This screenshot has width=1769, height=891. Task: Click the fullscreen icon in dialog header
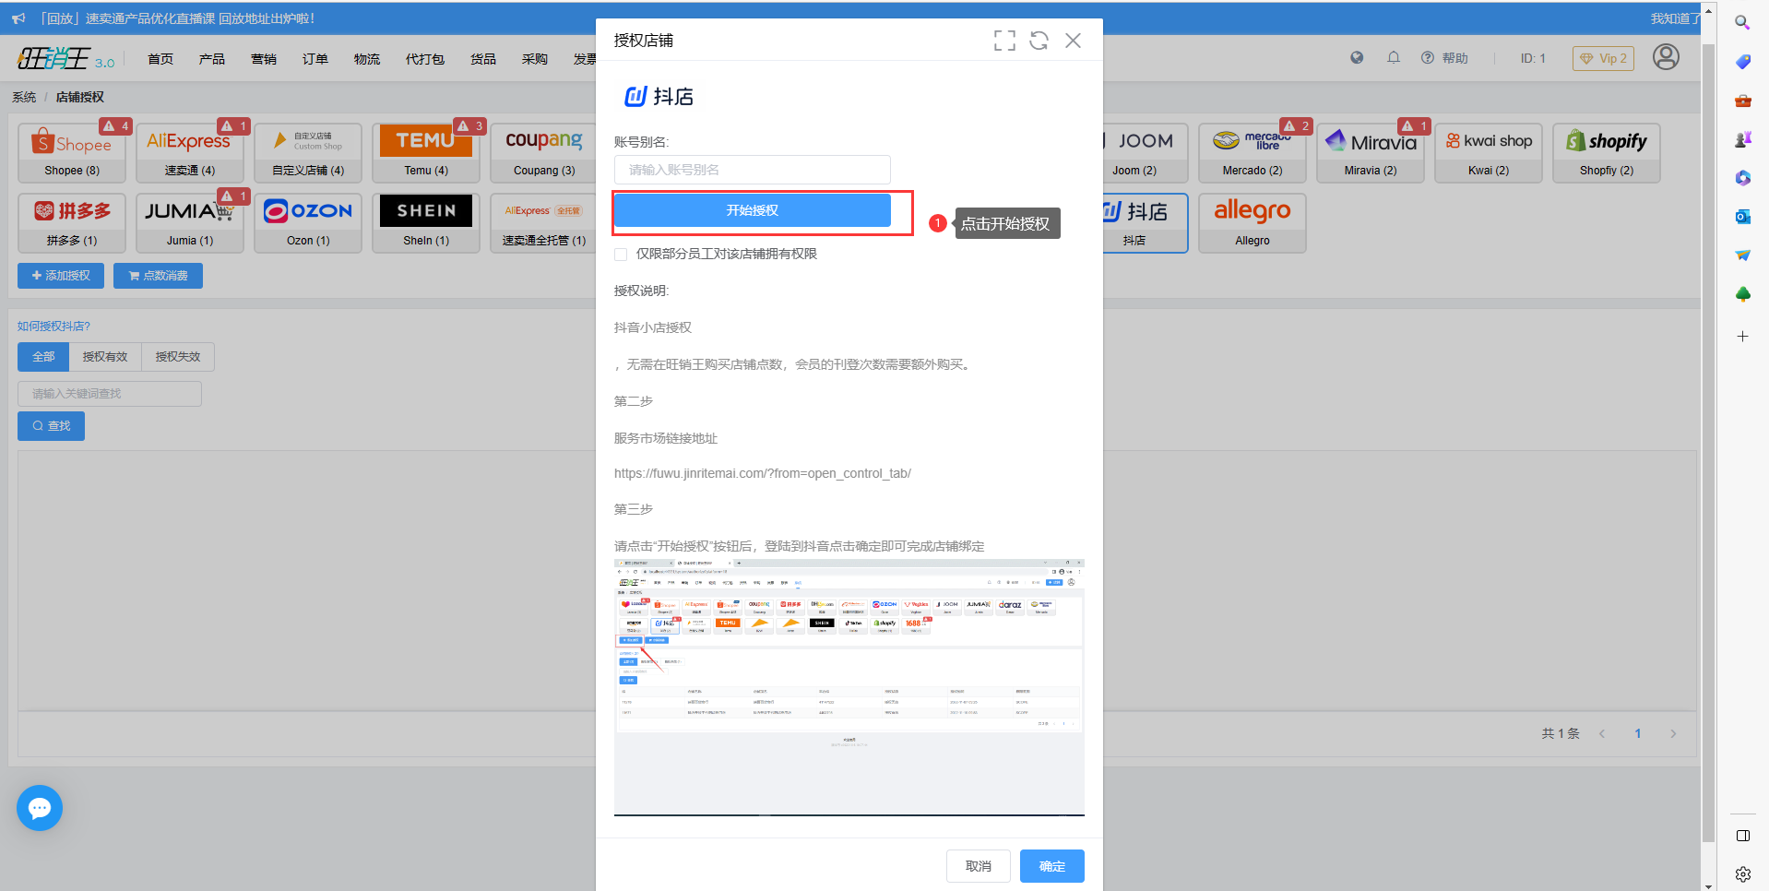click(1004, 41)
